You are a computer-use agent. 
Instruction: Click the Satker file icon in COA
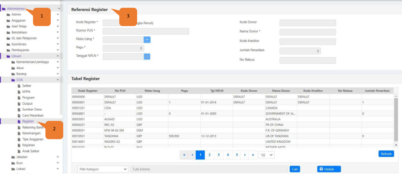pos(19,86)
